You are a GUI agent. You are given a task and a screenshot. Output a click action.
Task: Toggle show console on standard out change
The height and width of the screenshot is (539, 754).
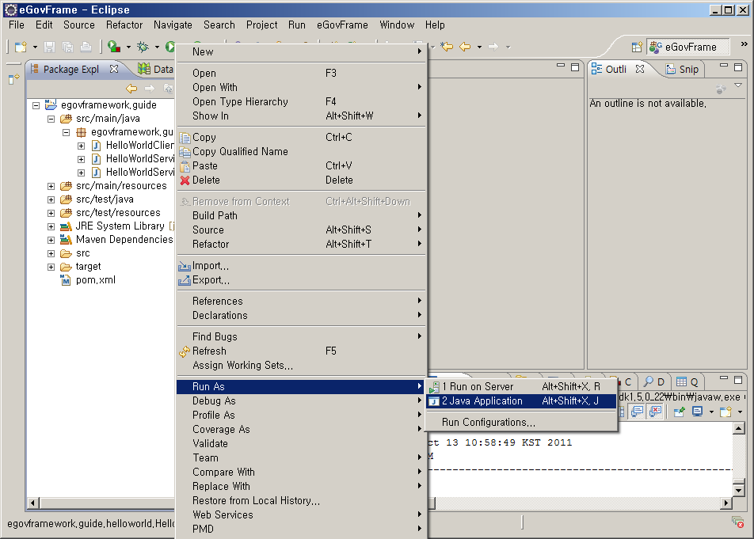pyautogui.click(x=637, y=412)
